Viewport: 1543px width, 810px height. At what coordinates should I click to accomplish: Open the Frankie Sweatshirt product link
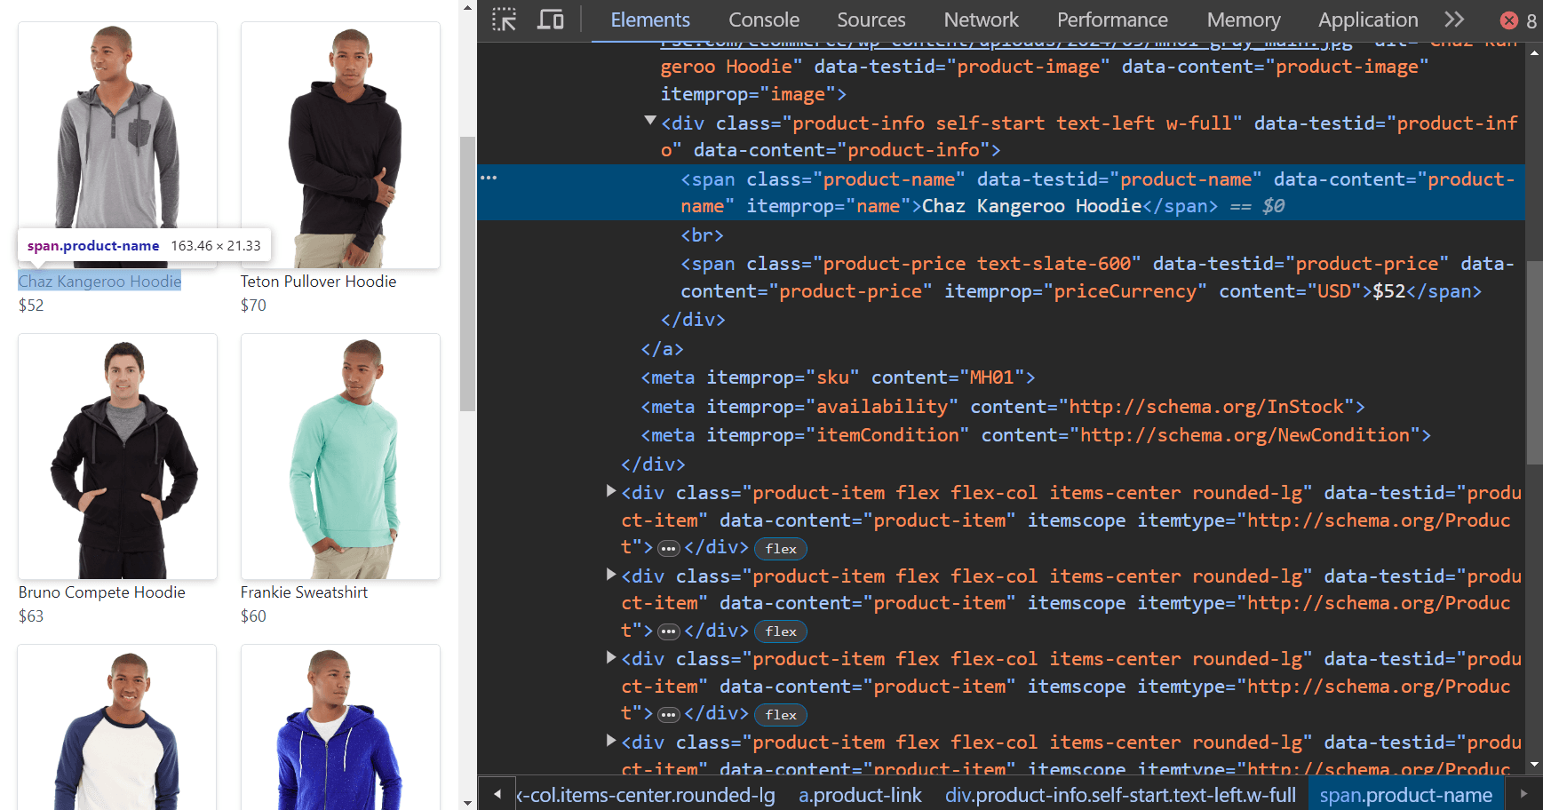[x=304, y=592]
